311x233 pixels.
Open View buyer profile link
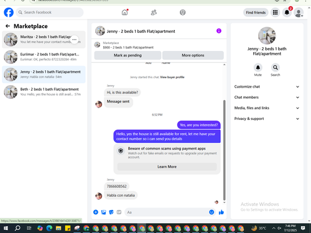(x=172, y=77)
